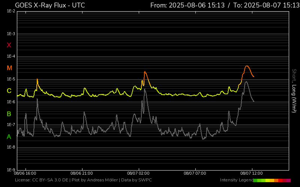
Task: Click the 08/07 12:00 time axis label
Action: (x=251, y=174)
